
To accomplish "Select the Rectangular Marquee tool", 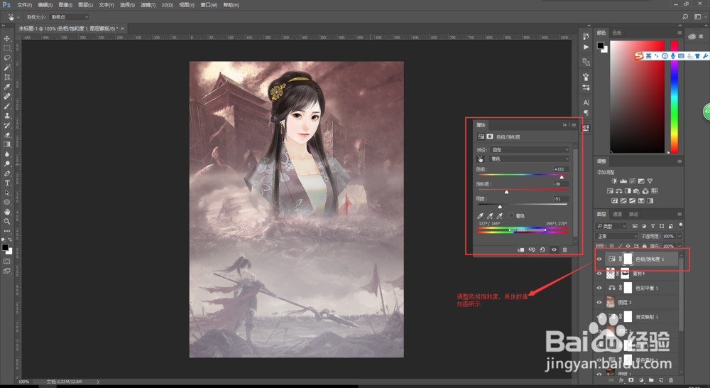I will pyautogui.click(x=7, y=48).
